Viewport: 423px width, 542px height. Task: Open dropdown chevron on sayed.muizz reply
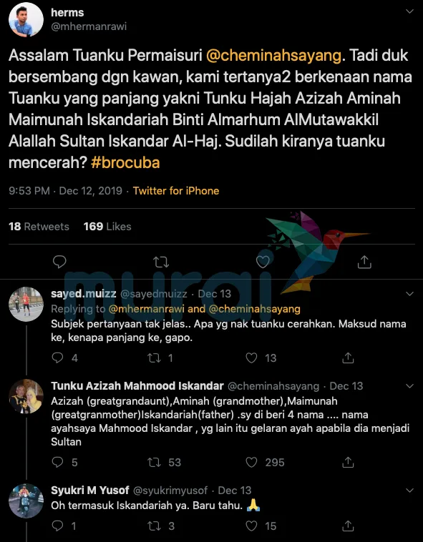tap(409, 294)
